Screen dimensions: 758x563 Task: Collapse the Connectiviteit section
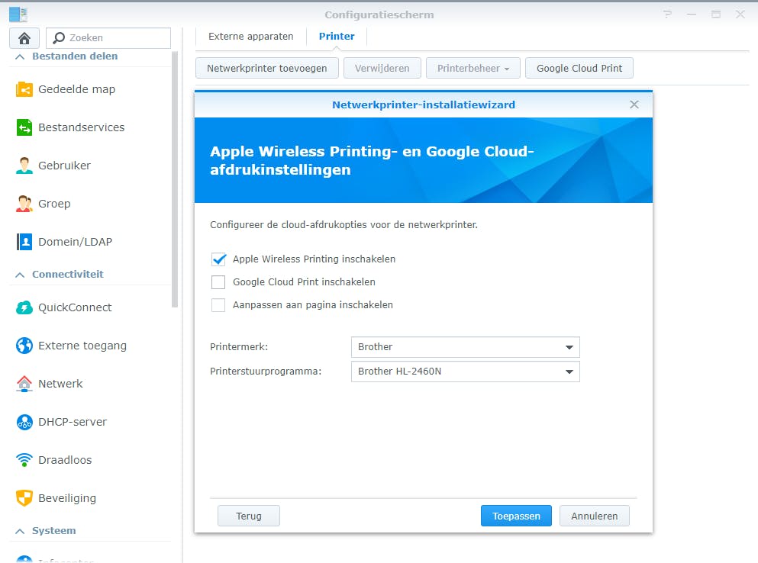point(21,275)
